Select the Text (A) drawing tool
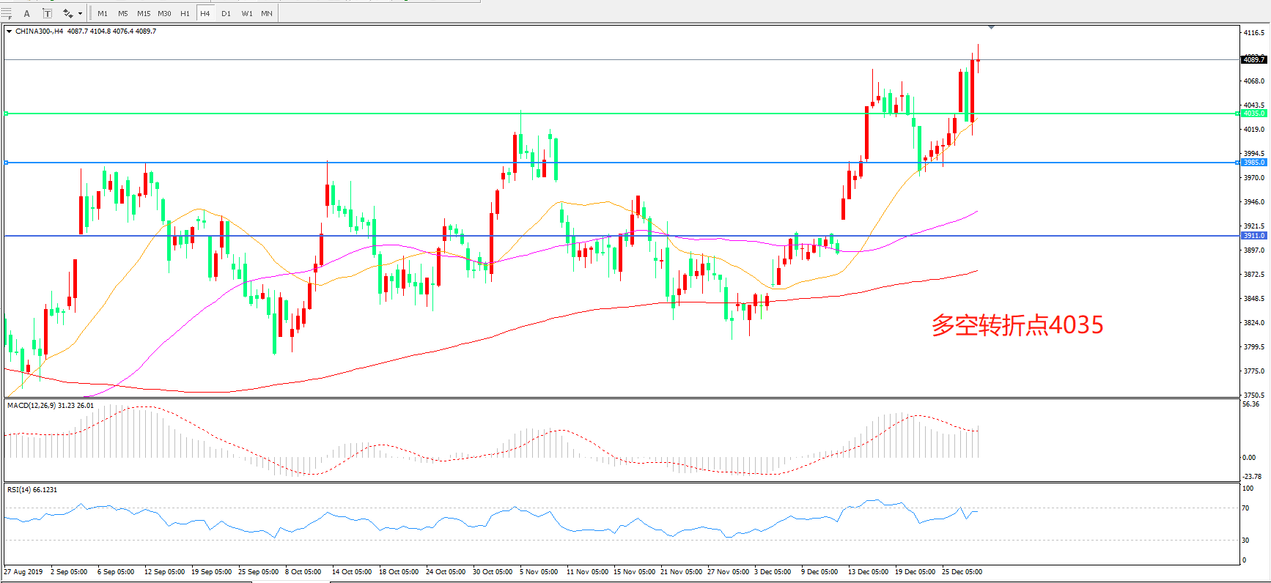The image size is (1271, 583). [x=27, y=13]
